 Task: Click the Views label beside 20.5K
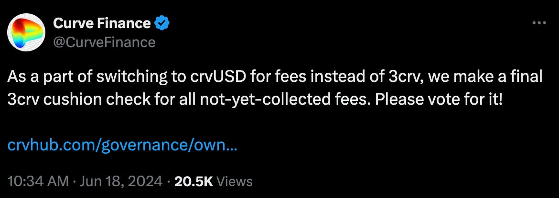(x=235, y=181)
